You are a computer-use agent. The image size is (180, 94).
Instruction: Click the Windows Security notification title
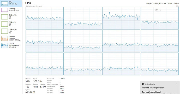(x=150, y=84)
